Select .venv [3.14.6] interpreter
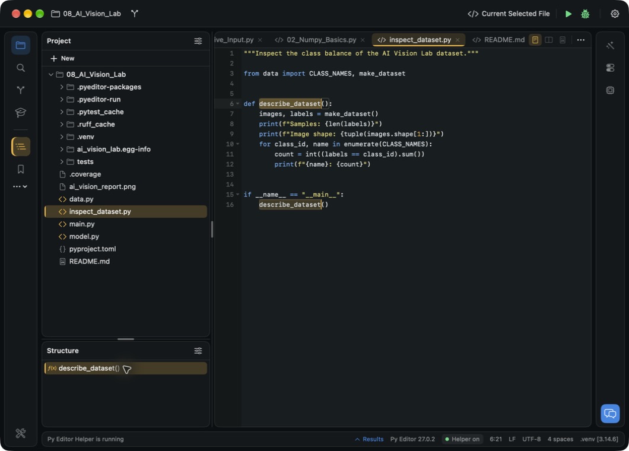 [x=599, y=439]
